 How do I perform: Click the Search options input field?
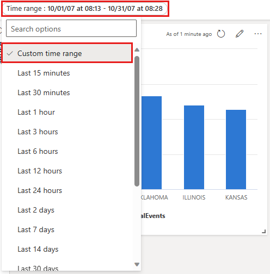tap(71, 28)
